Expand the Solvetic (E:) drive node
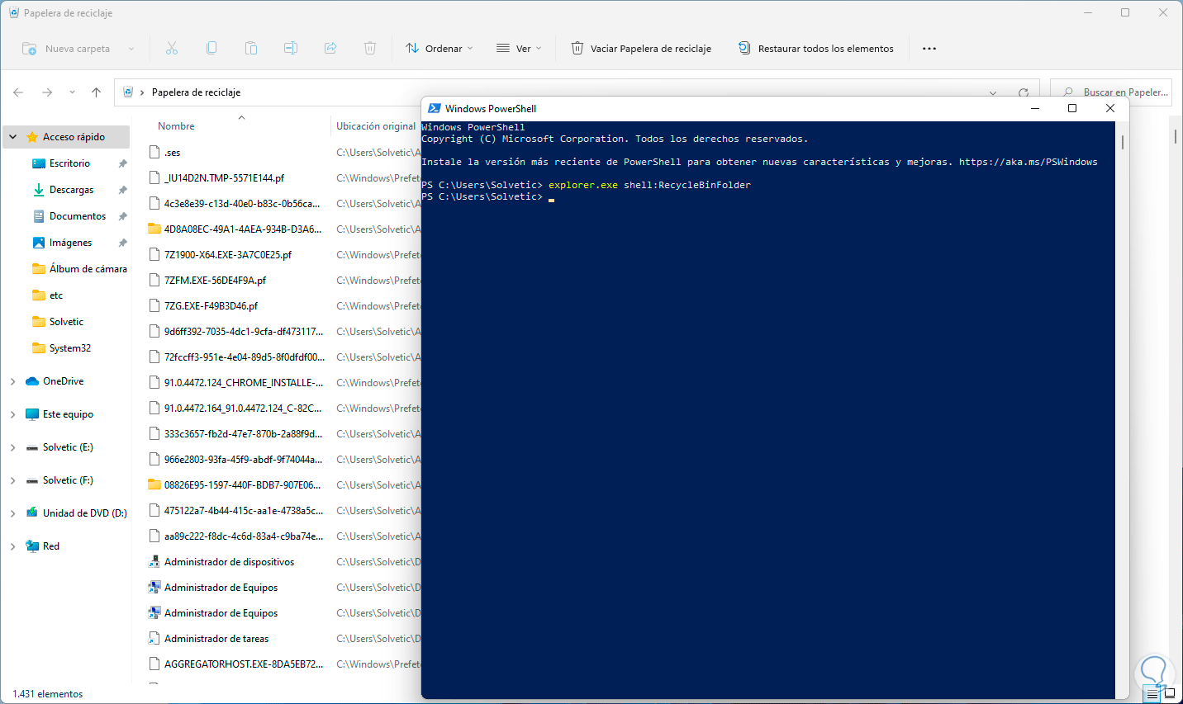The height and width of the screenshot is (704, 1183). (x=13, y=447)
